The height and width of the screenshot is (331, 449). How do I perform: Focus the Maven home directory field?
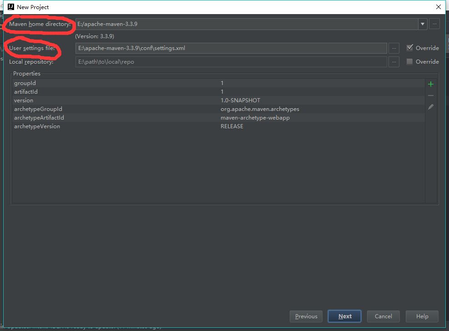247,24
